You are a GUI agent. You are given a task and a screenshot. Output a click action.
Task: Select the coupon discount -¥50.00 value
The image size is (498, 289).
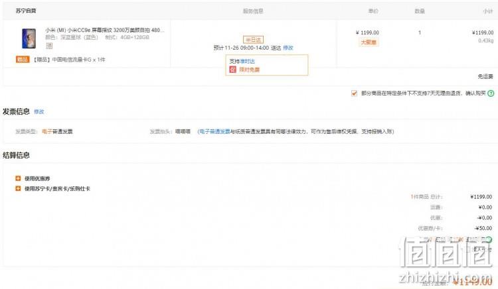(x=483, y=228)
